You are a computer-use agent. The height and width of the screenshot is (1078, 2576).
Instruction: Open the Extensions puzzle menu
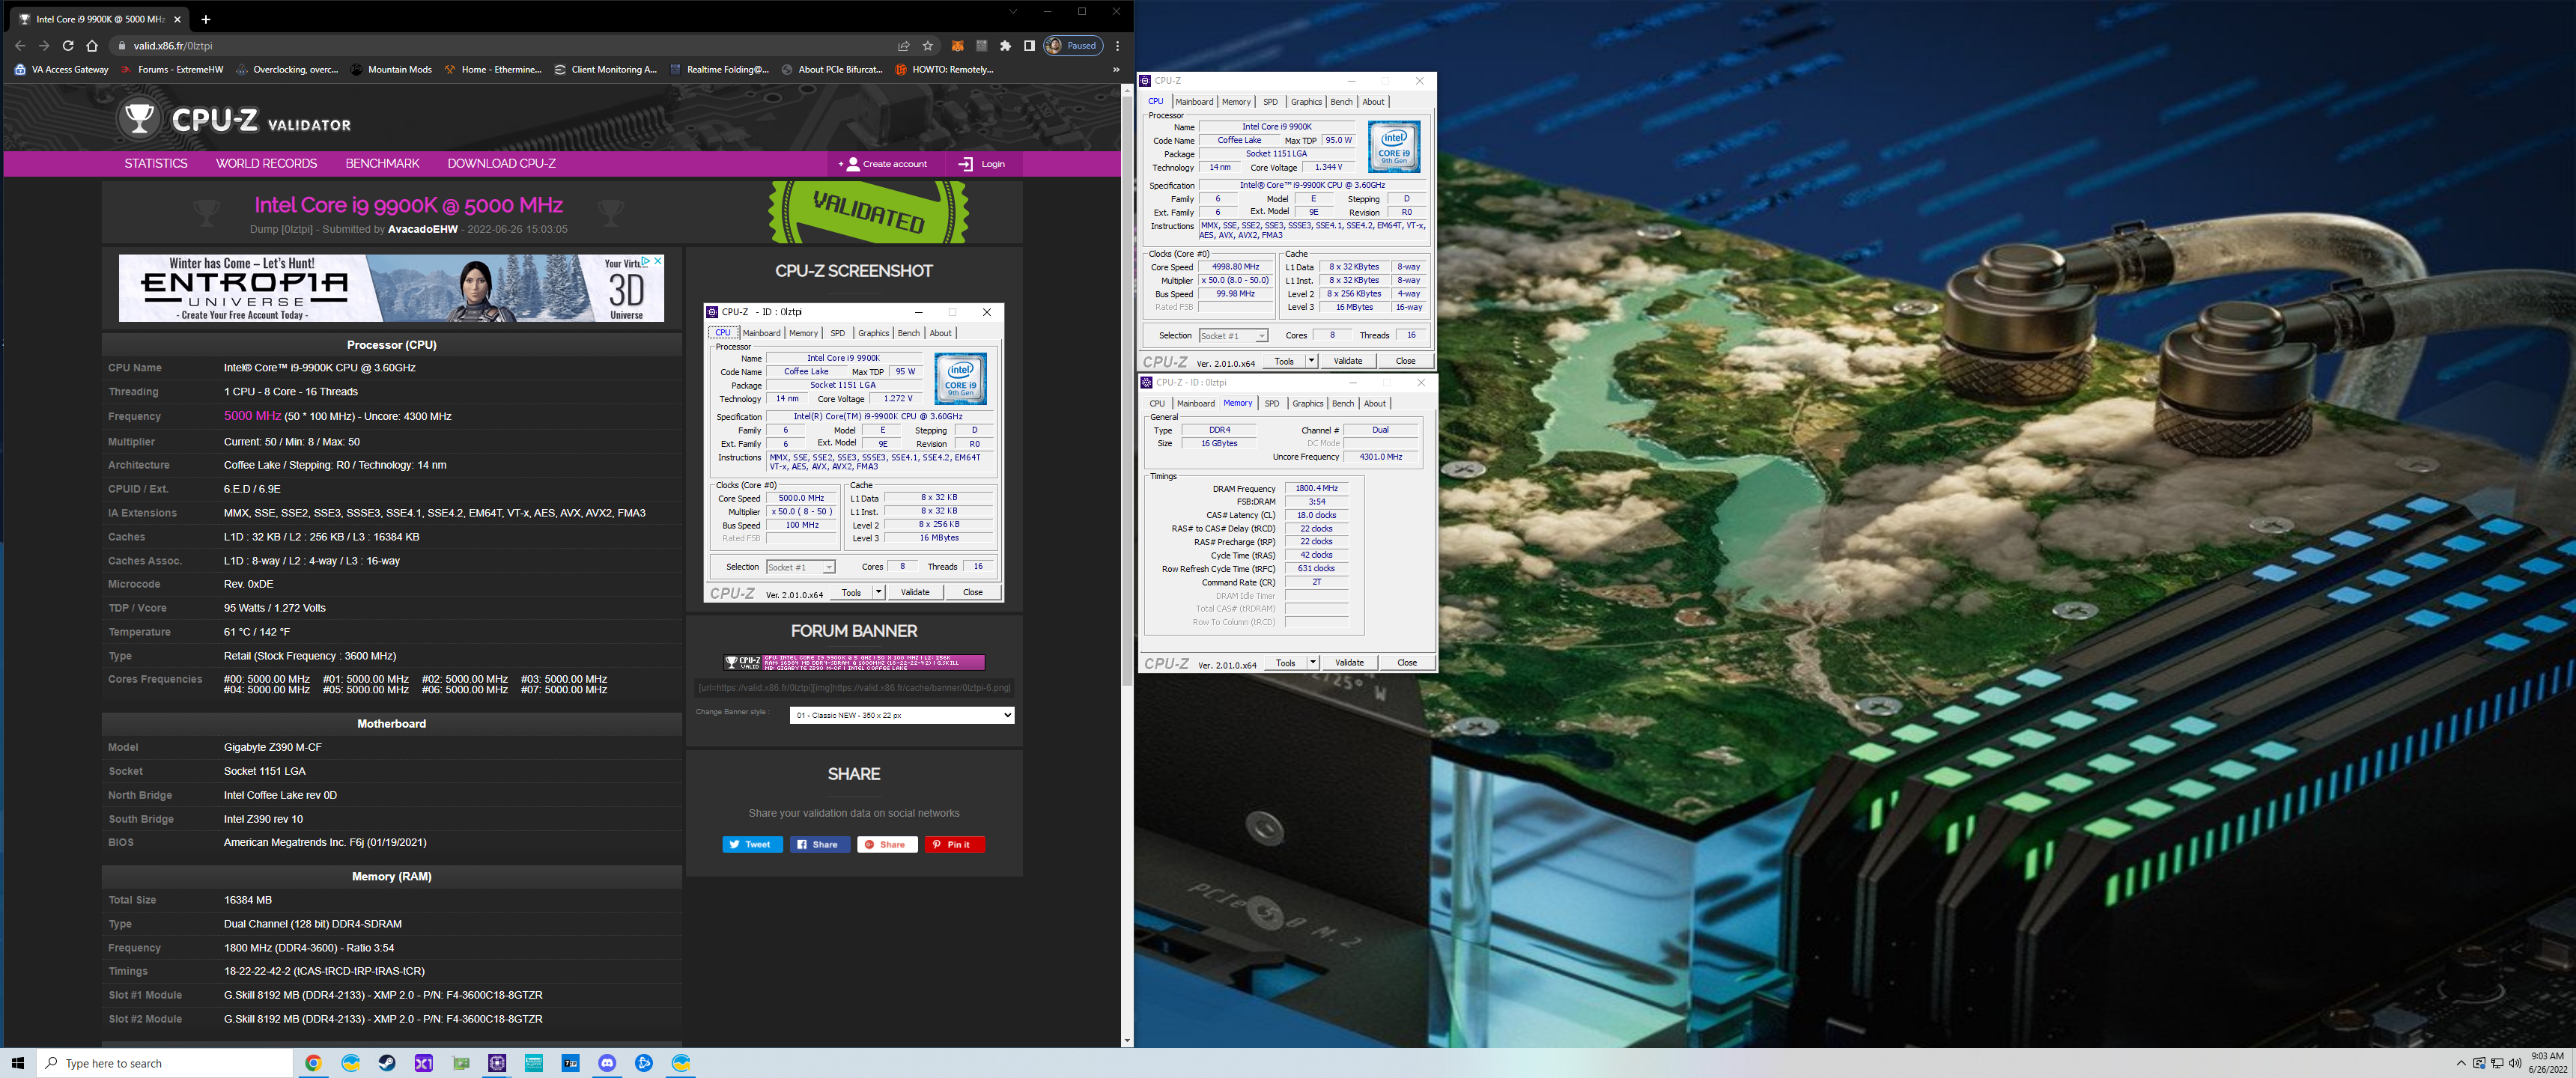(1005, 45)
